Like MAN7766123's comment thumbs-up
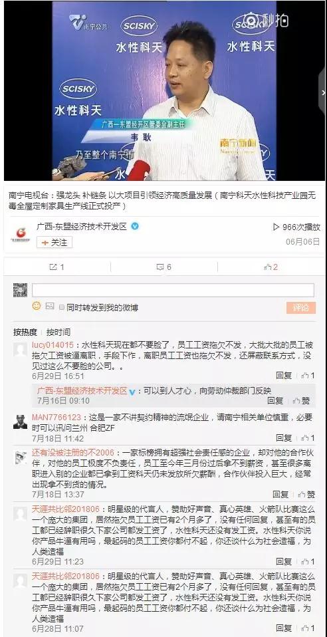 click(306, 438)
